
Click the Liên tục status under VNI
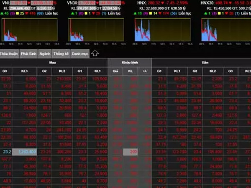51,13
